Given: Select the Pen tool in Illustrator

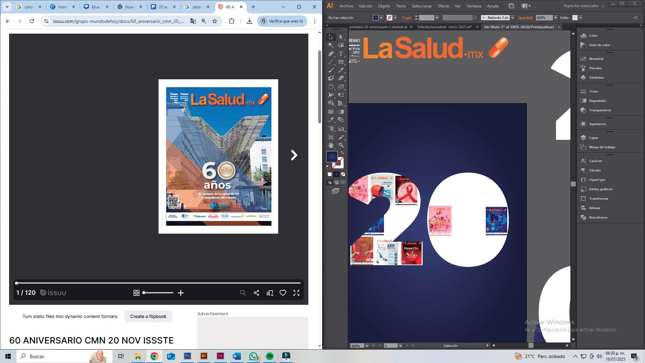Looking at the screenshot, I should 331,54.
